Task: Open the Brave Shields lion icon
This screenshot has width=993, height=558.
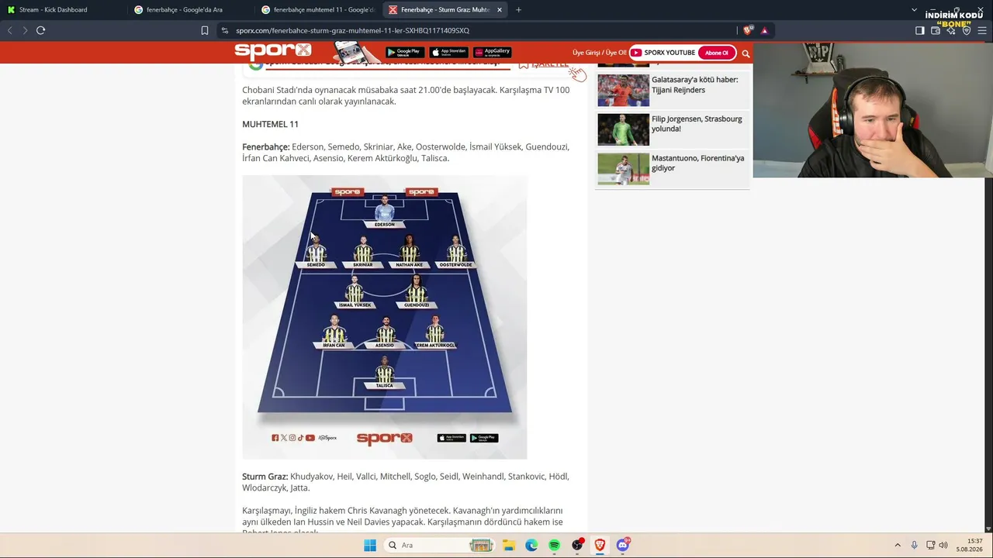Action: [748, 30]
